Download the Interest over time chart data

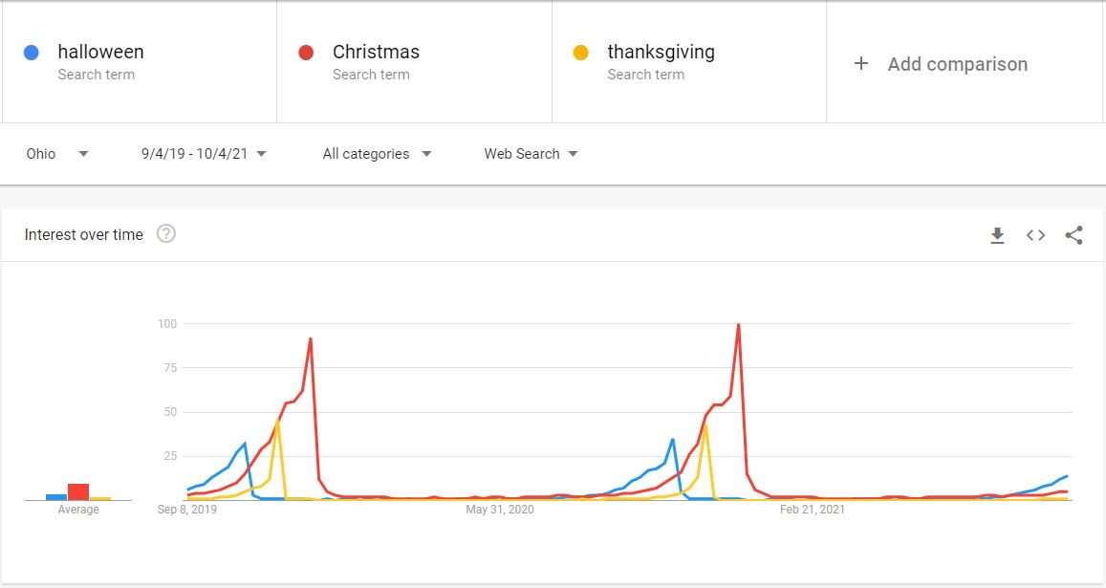pyautogui.click(x=997, y=235)
